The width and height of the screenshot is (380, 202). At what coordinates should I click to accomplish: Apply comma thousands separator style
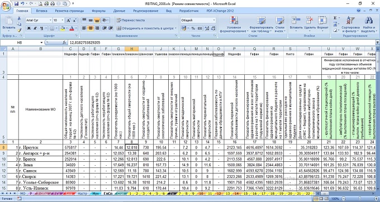click(x=199, y=28)
